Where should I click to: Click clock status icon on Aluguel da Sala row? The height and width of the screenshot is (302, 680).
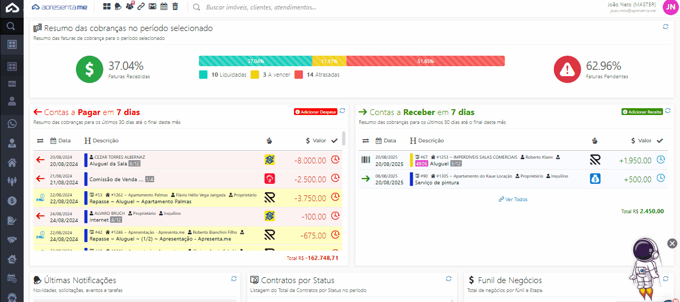335,160
